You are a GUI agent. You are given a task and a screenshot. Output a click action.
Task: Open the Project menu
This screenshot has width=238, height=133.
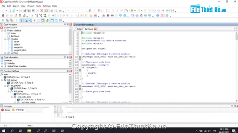[31, 6]
